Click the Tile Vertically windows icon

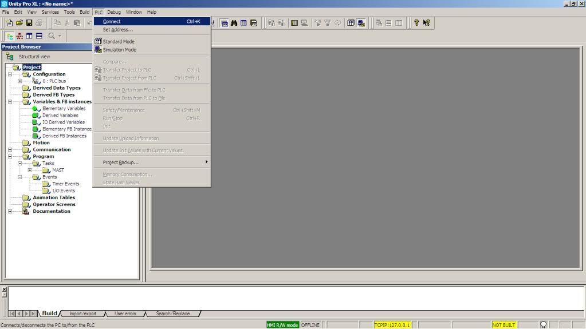pos(399,23)
